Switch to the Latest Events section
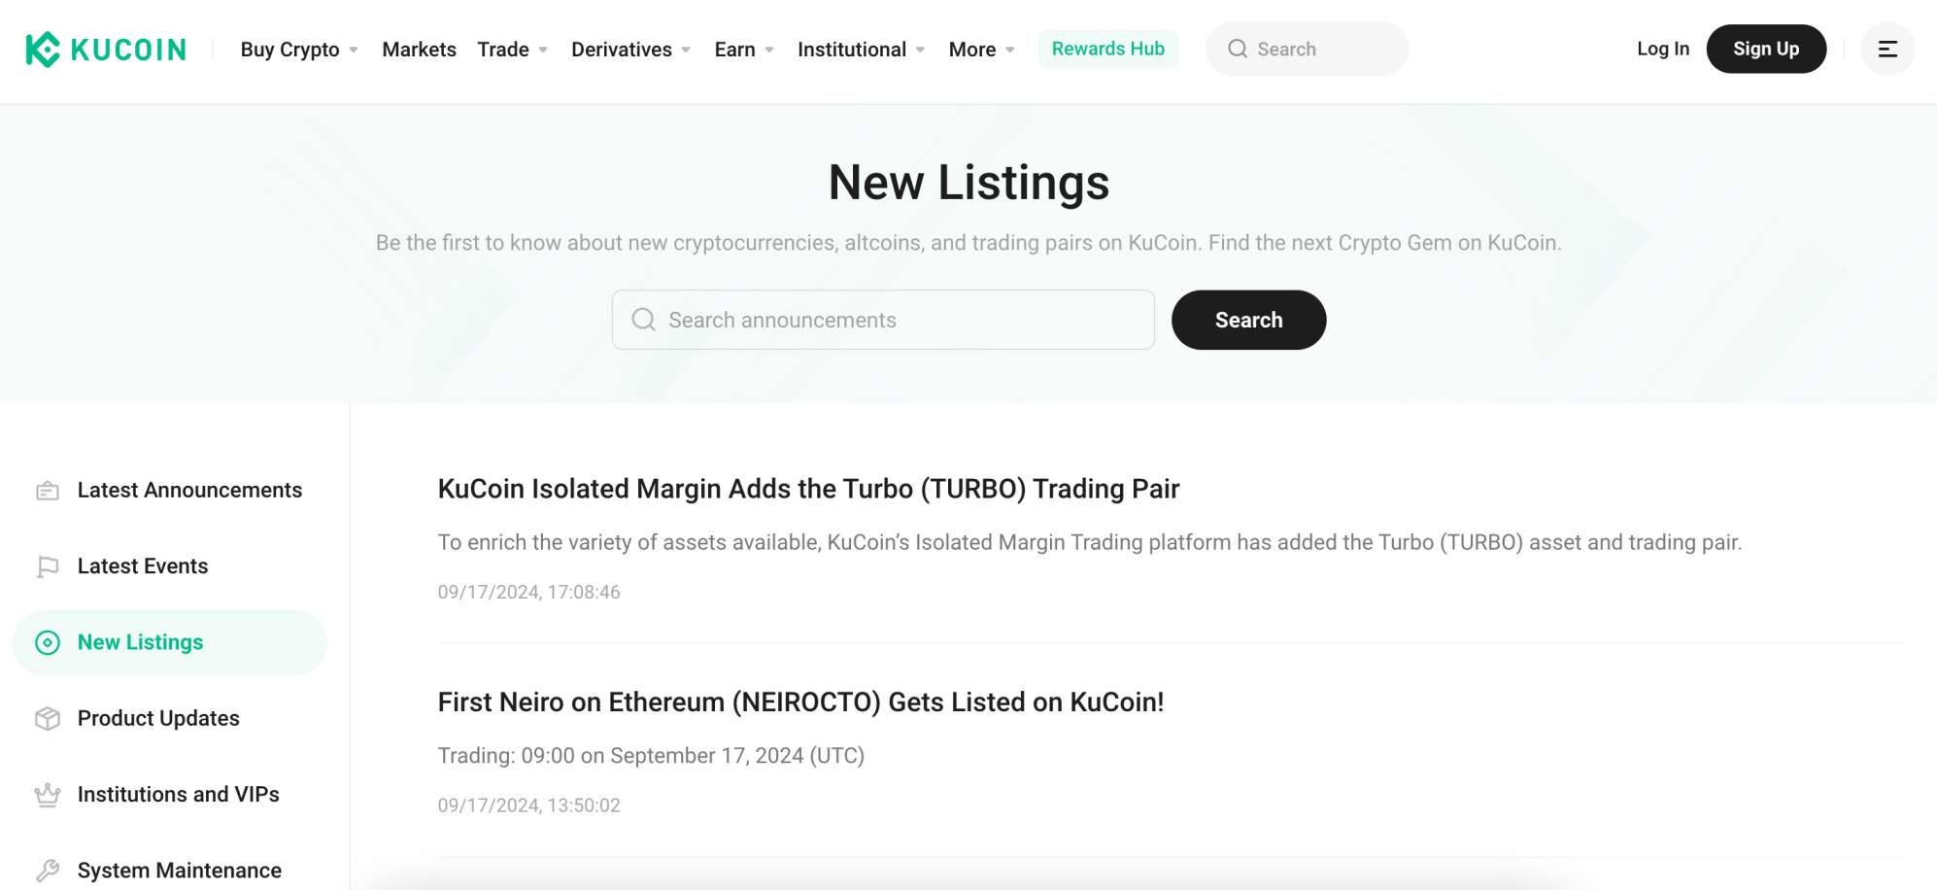The height and width of the screenshot is (890, 1937). (142, 565)
